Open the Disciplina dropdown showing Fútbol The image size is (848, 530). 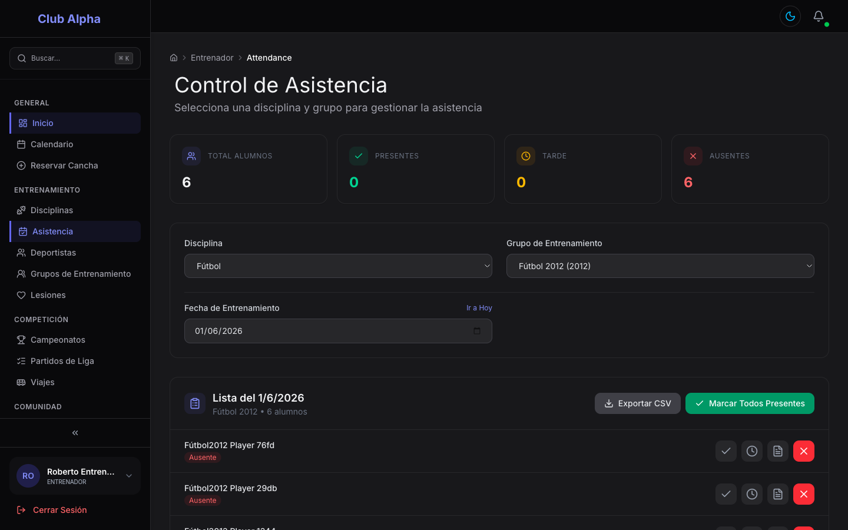338,266
